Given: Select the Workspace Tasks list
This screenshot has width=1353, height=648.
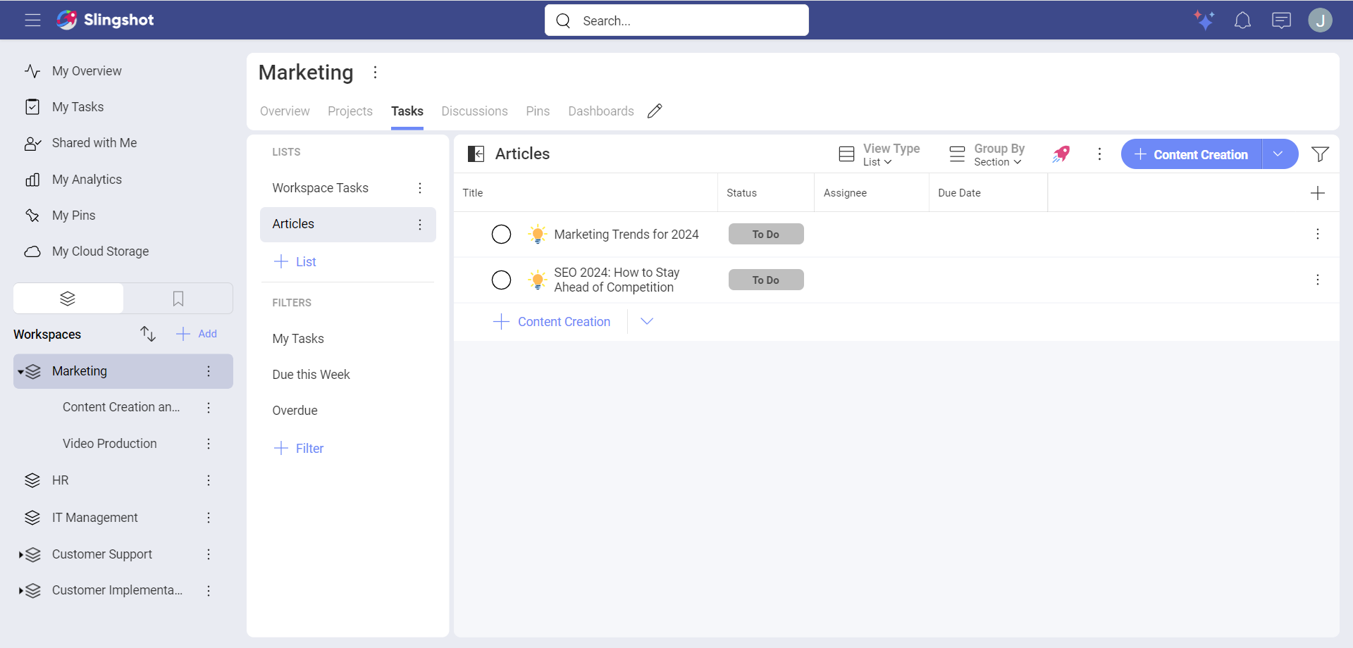Looking at the screenshot, I should click(x=321, y=188).
